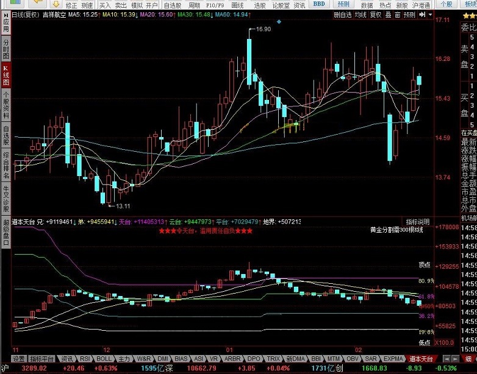Open the 数据 data toolbar item
The image size is (477, 374).
[367, 5]
